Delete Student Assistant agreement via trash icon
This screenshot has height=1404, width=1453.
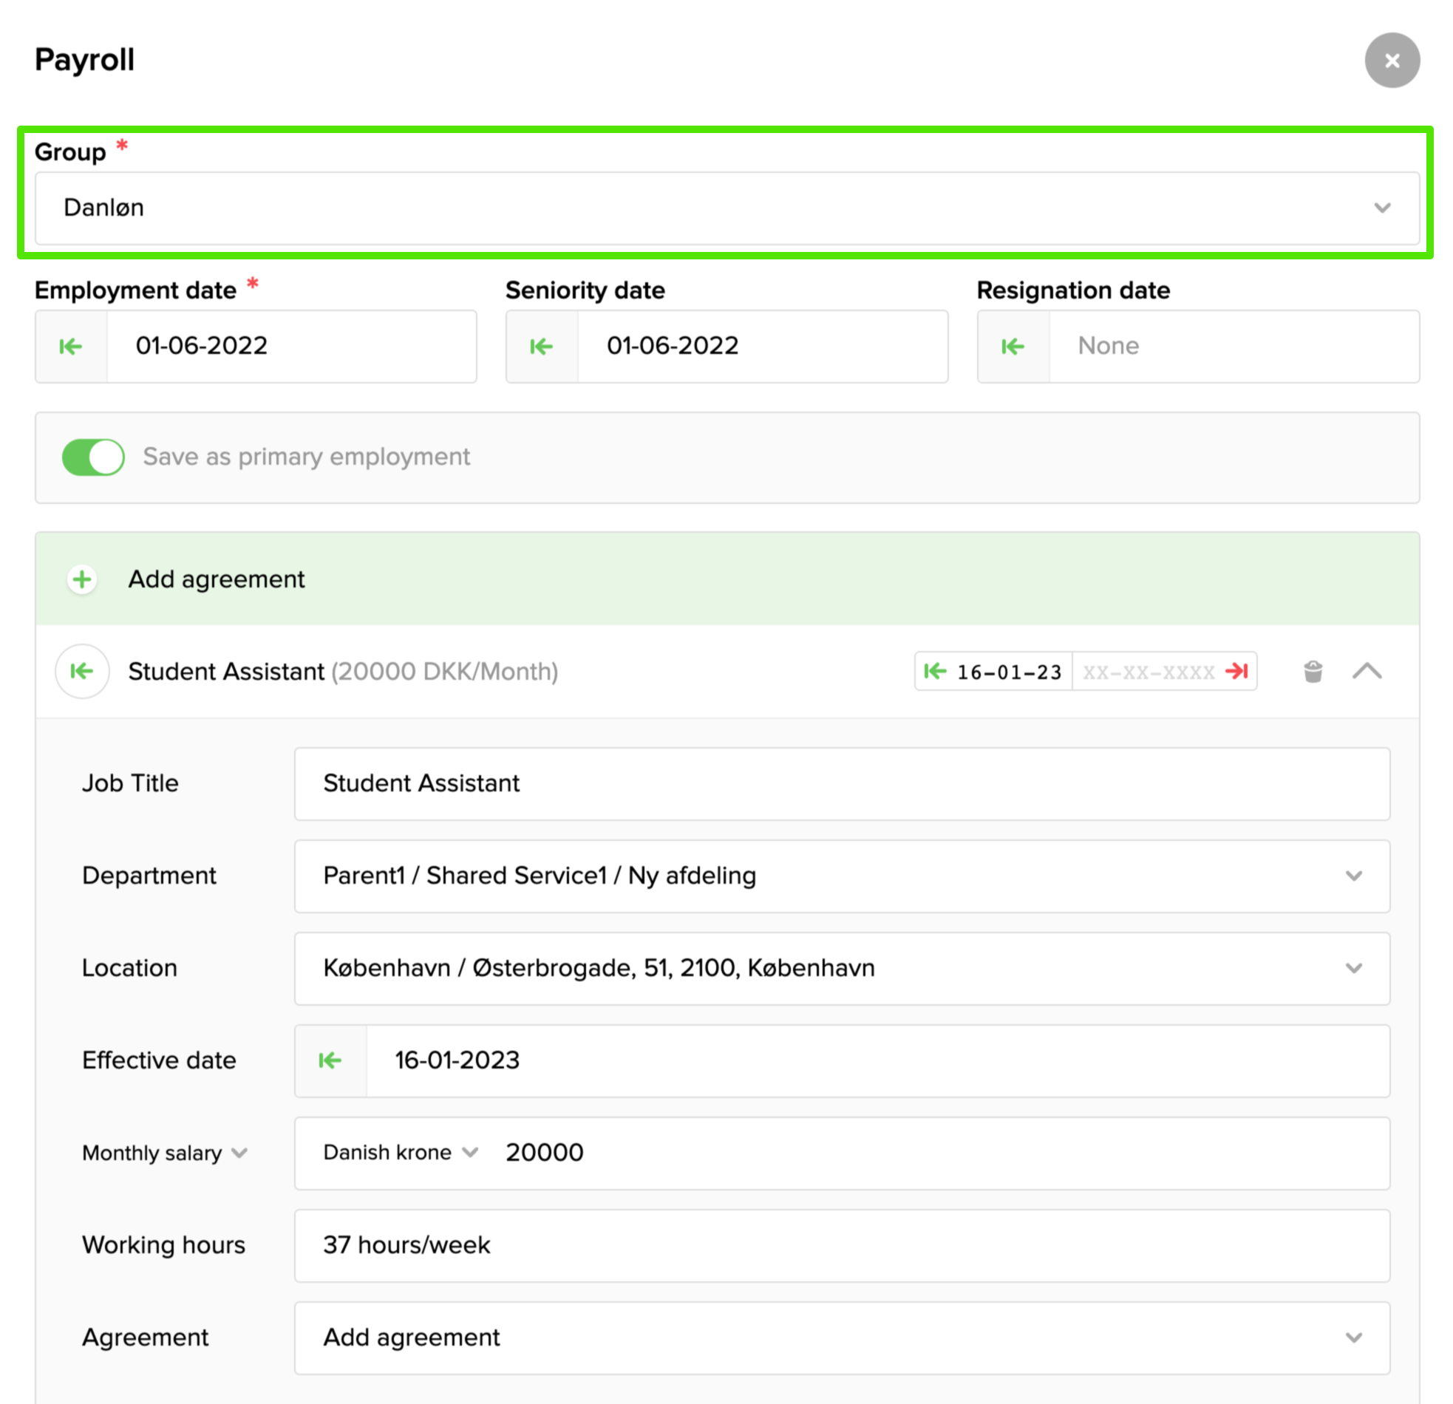[x=1313, y=672]
